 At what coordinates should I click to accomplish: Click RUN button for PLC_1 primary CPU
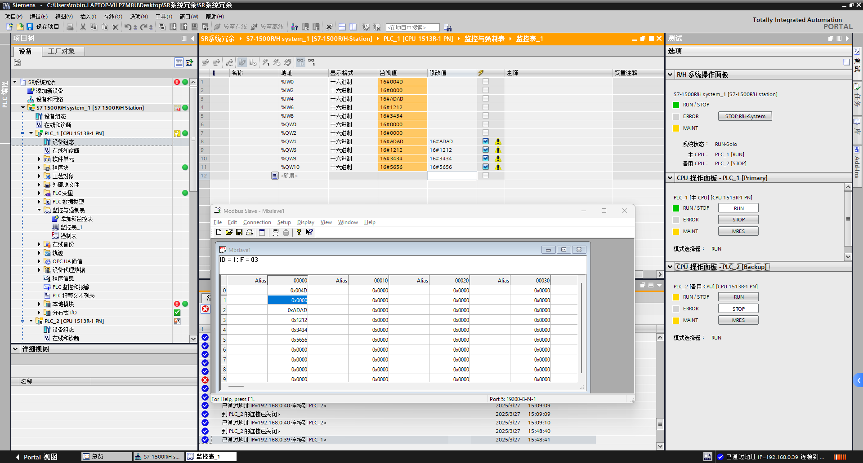[738, 208]
